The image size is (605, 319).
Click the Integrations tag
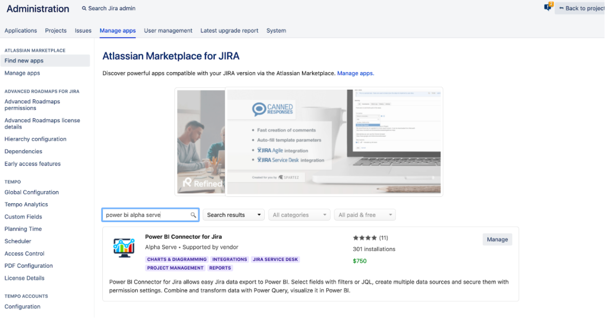coord(230,259)
